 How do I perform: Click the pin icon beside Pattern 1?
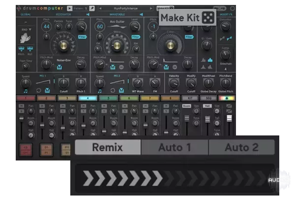click(x=92, y=8)
